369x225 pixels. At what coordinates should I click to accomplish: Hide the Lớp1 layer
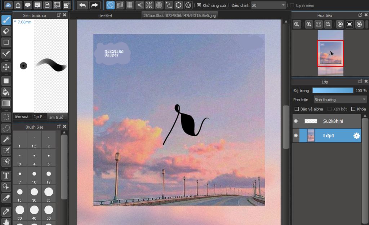pyautogui.click(x=296, y=136)
